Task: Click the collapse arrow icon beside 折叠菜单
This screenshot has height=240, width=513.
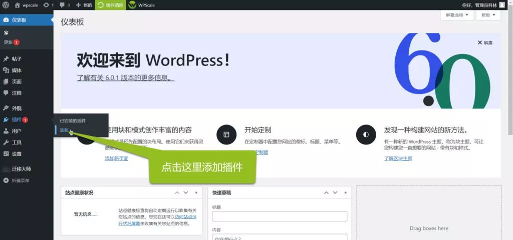Action: tap(6, 180)
